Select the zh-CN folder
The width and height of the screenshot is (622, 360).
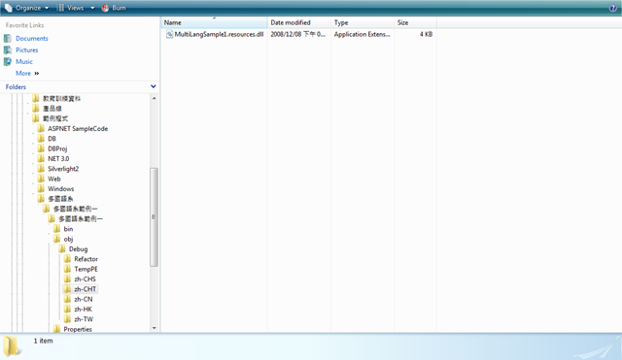(84, 299)
